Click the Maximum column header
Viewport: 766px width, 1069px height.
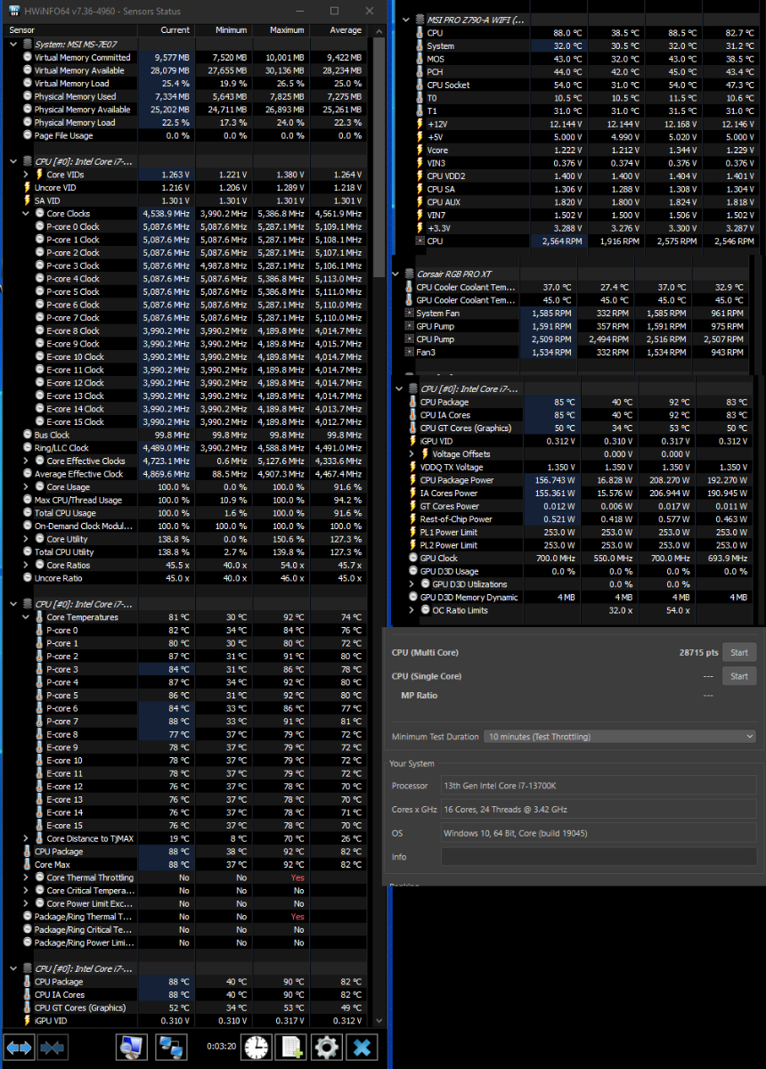(281, 30)
